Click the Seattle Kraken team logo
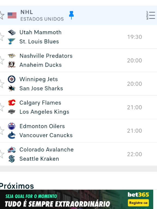Screen dimensions: 157x209 click(12, 159)
